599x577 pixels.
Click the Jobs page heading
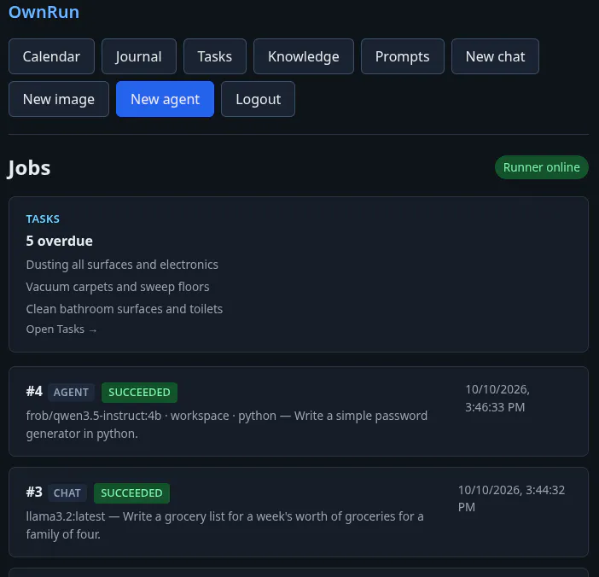[29, 168]
